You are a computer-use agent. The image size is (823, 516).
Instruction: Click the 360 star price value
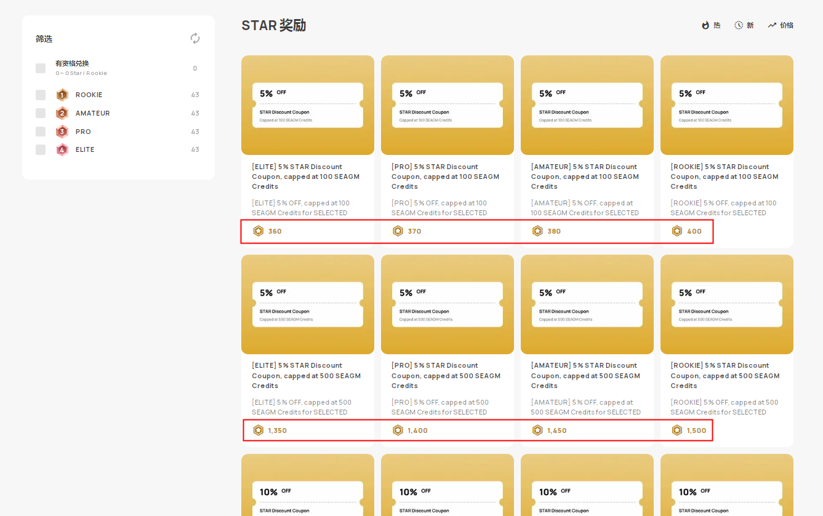pos(275,231)
